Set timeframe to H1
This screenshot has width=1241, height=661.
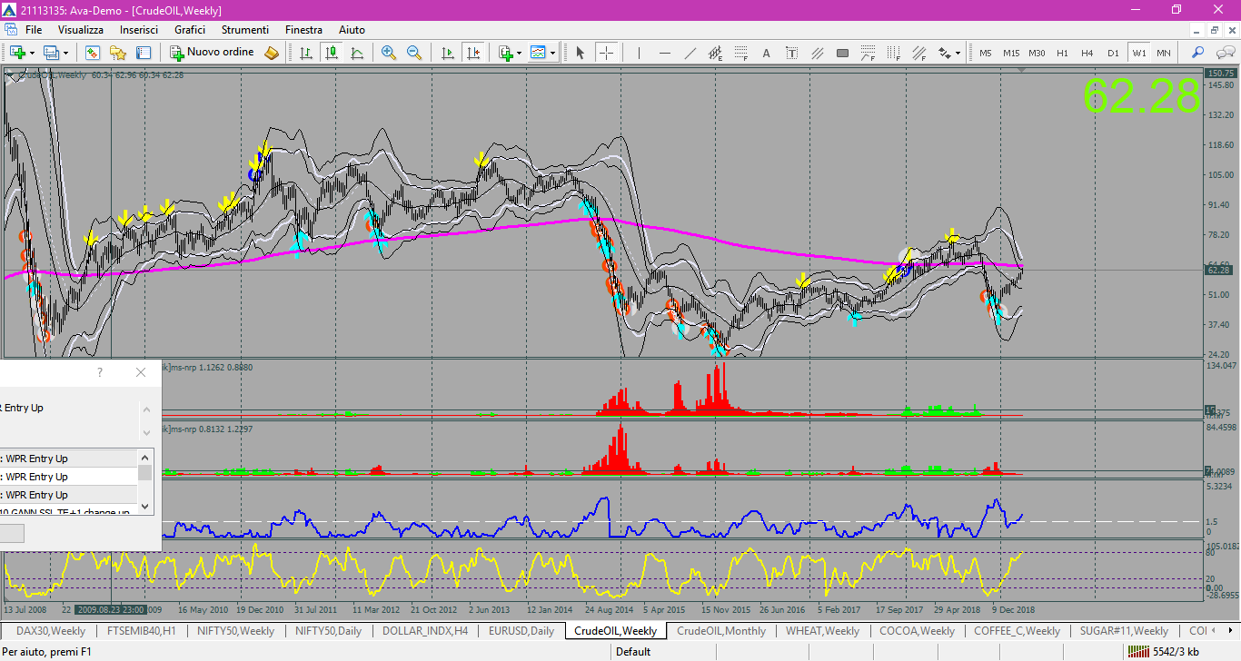click(1062, 53)
